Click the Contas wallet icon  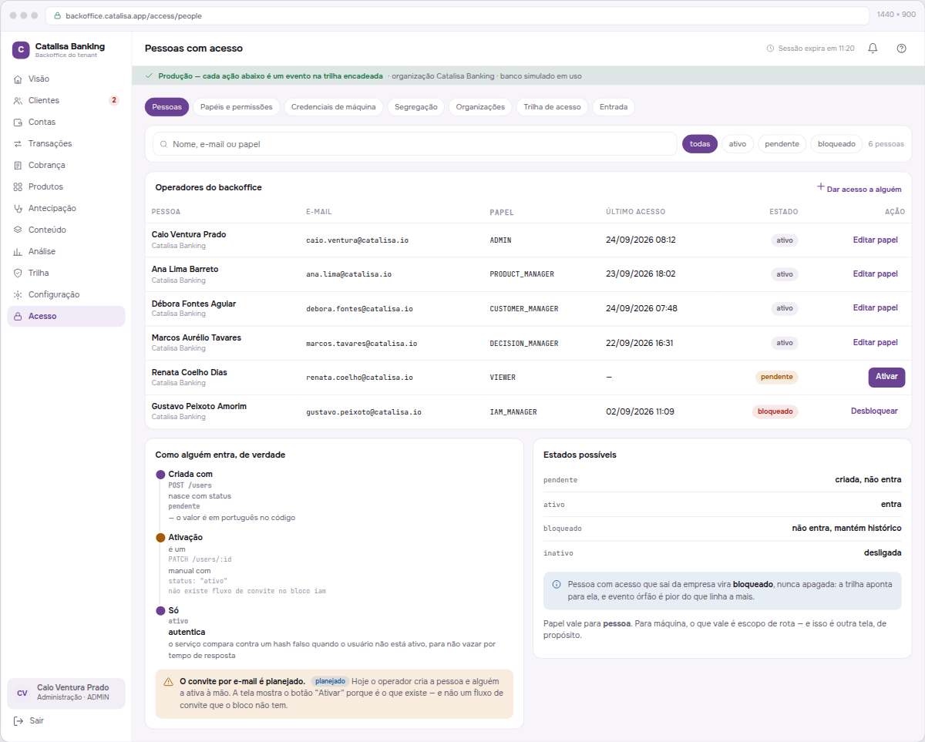(x=18, y=123)
